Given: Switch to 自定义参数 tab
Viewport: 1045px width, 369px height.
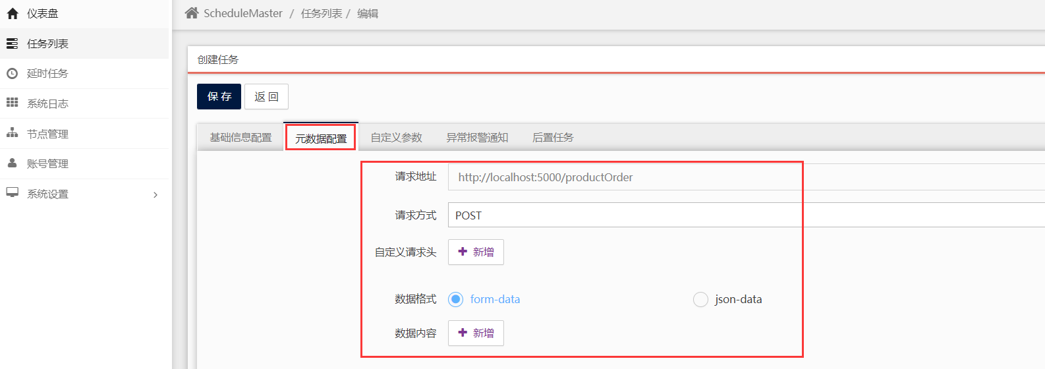Looking at the screenshot, I should [396, 137].
